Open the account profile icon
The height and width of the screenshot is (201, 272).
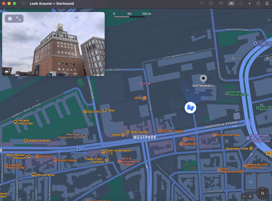(267, 3)
